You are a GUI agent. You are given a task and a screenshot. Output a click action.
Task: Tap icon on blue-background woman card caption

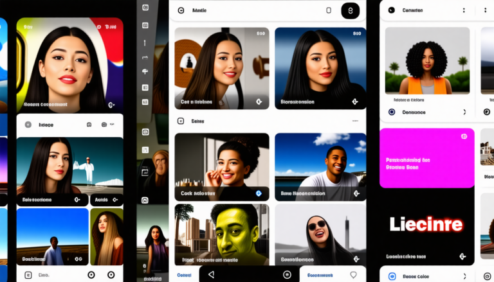point(355,101)
